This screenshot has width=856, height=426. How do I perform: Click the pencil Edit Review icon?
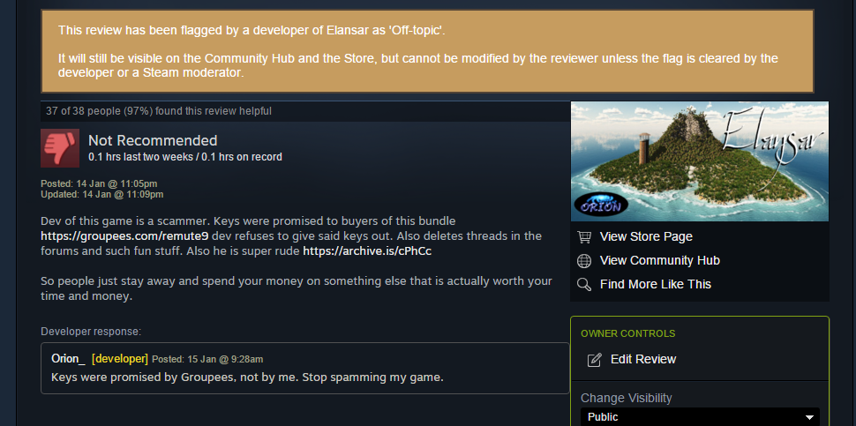coord(594,360)
